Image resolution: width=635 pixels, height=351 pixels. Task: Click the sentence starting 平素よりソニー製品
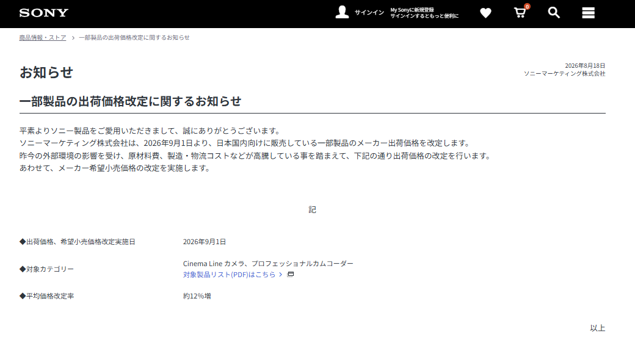[x=150, y=131]
